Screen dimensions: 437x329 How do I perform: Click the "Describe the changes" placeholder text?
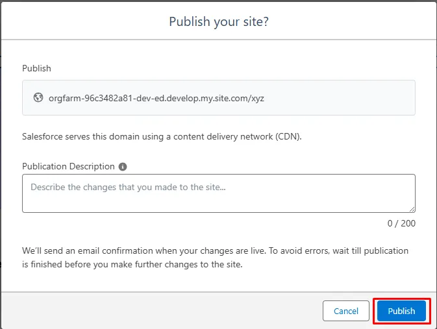coord(128,187)
